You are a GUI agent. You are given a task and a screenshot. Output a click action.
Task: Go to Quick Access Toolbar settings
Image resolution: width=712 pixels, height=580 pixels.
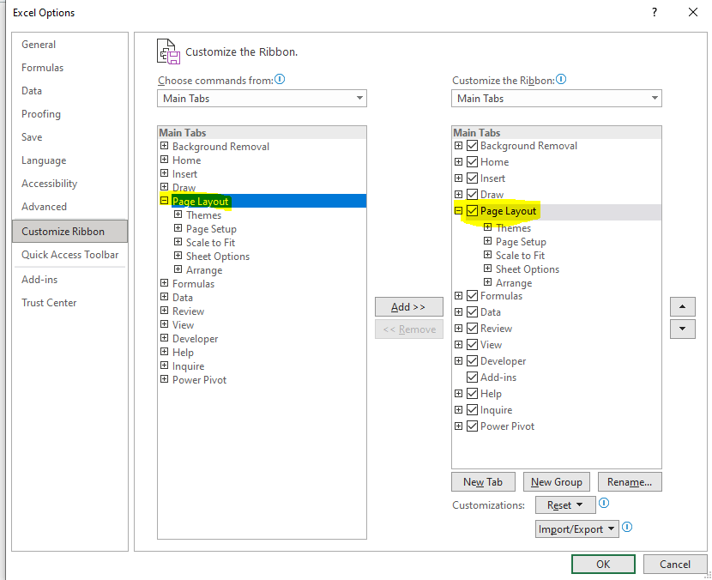tap(70, 255)
